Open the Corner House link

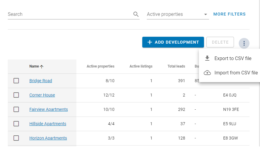42,95
